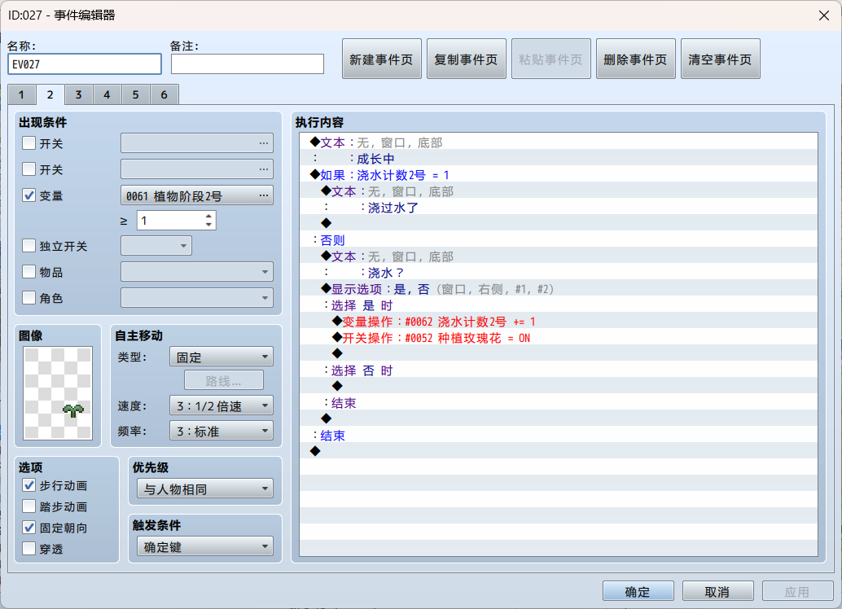Image resolution: width=842 pixels, height=609 pixels.
Task: Open the 触发条件 trigger dropdown
Action: (x=205, y=546)
